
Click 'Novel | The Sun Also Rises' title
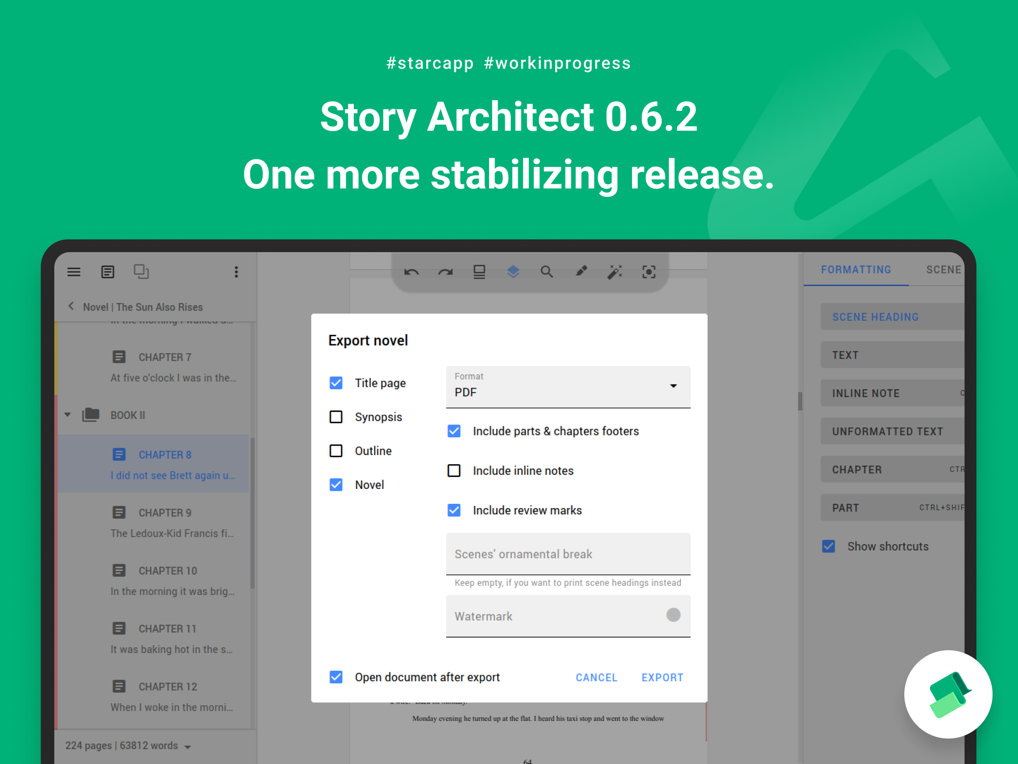pos(143,307)
